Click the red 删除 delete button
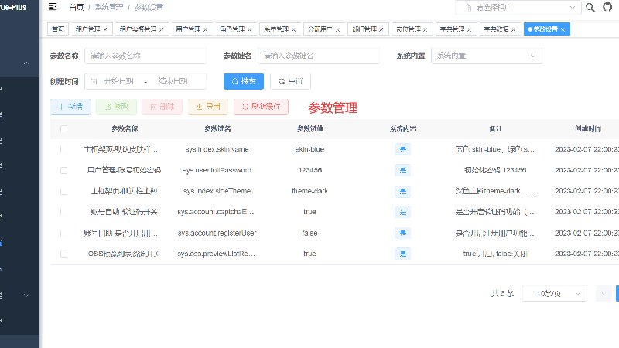619x348 pixels. tap(162, 107)
